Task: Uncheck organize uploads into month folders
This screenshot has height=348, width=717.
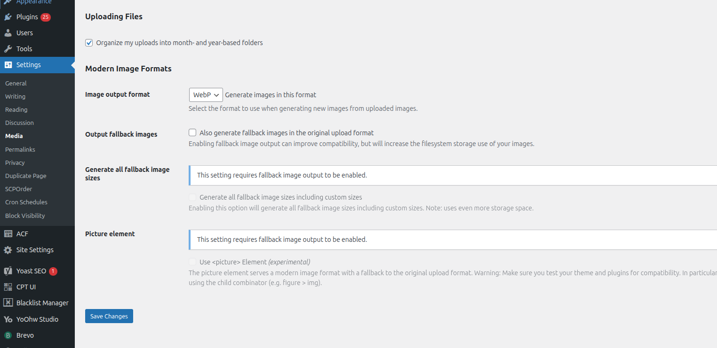Action: coord(89,43)
